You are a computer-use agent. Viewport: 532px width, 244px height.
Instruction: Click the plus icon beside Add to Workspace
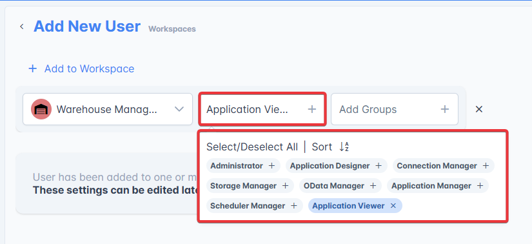point(33,68)
